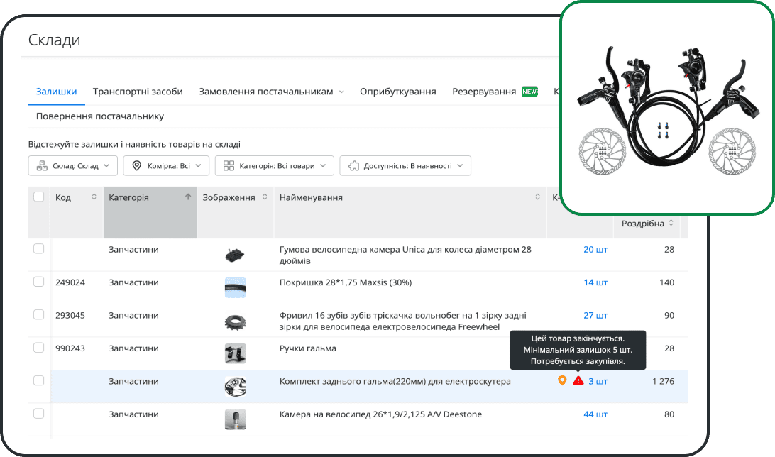Screen dimensions: 775x457
Task: Toggle the select-all checkbox in table header
Action: 38,197
